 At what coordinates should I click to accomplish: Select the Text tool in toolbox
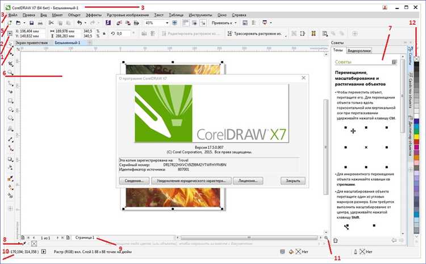[10, 129]
